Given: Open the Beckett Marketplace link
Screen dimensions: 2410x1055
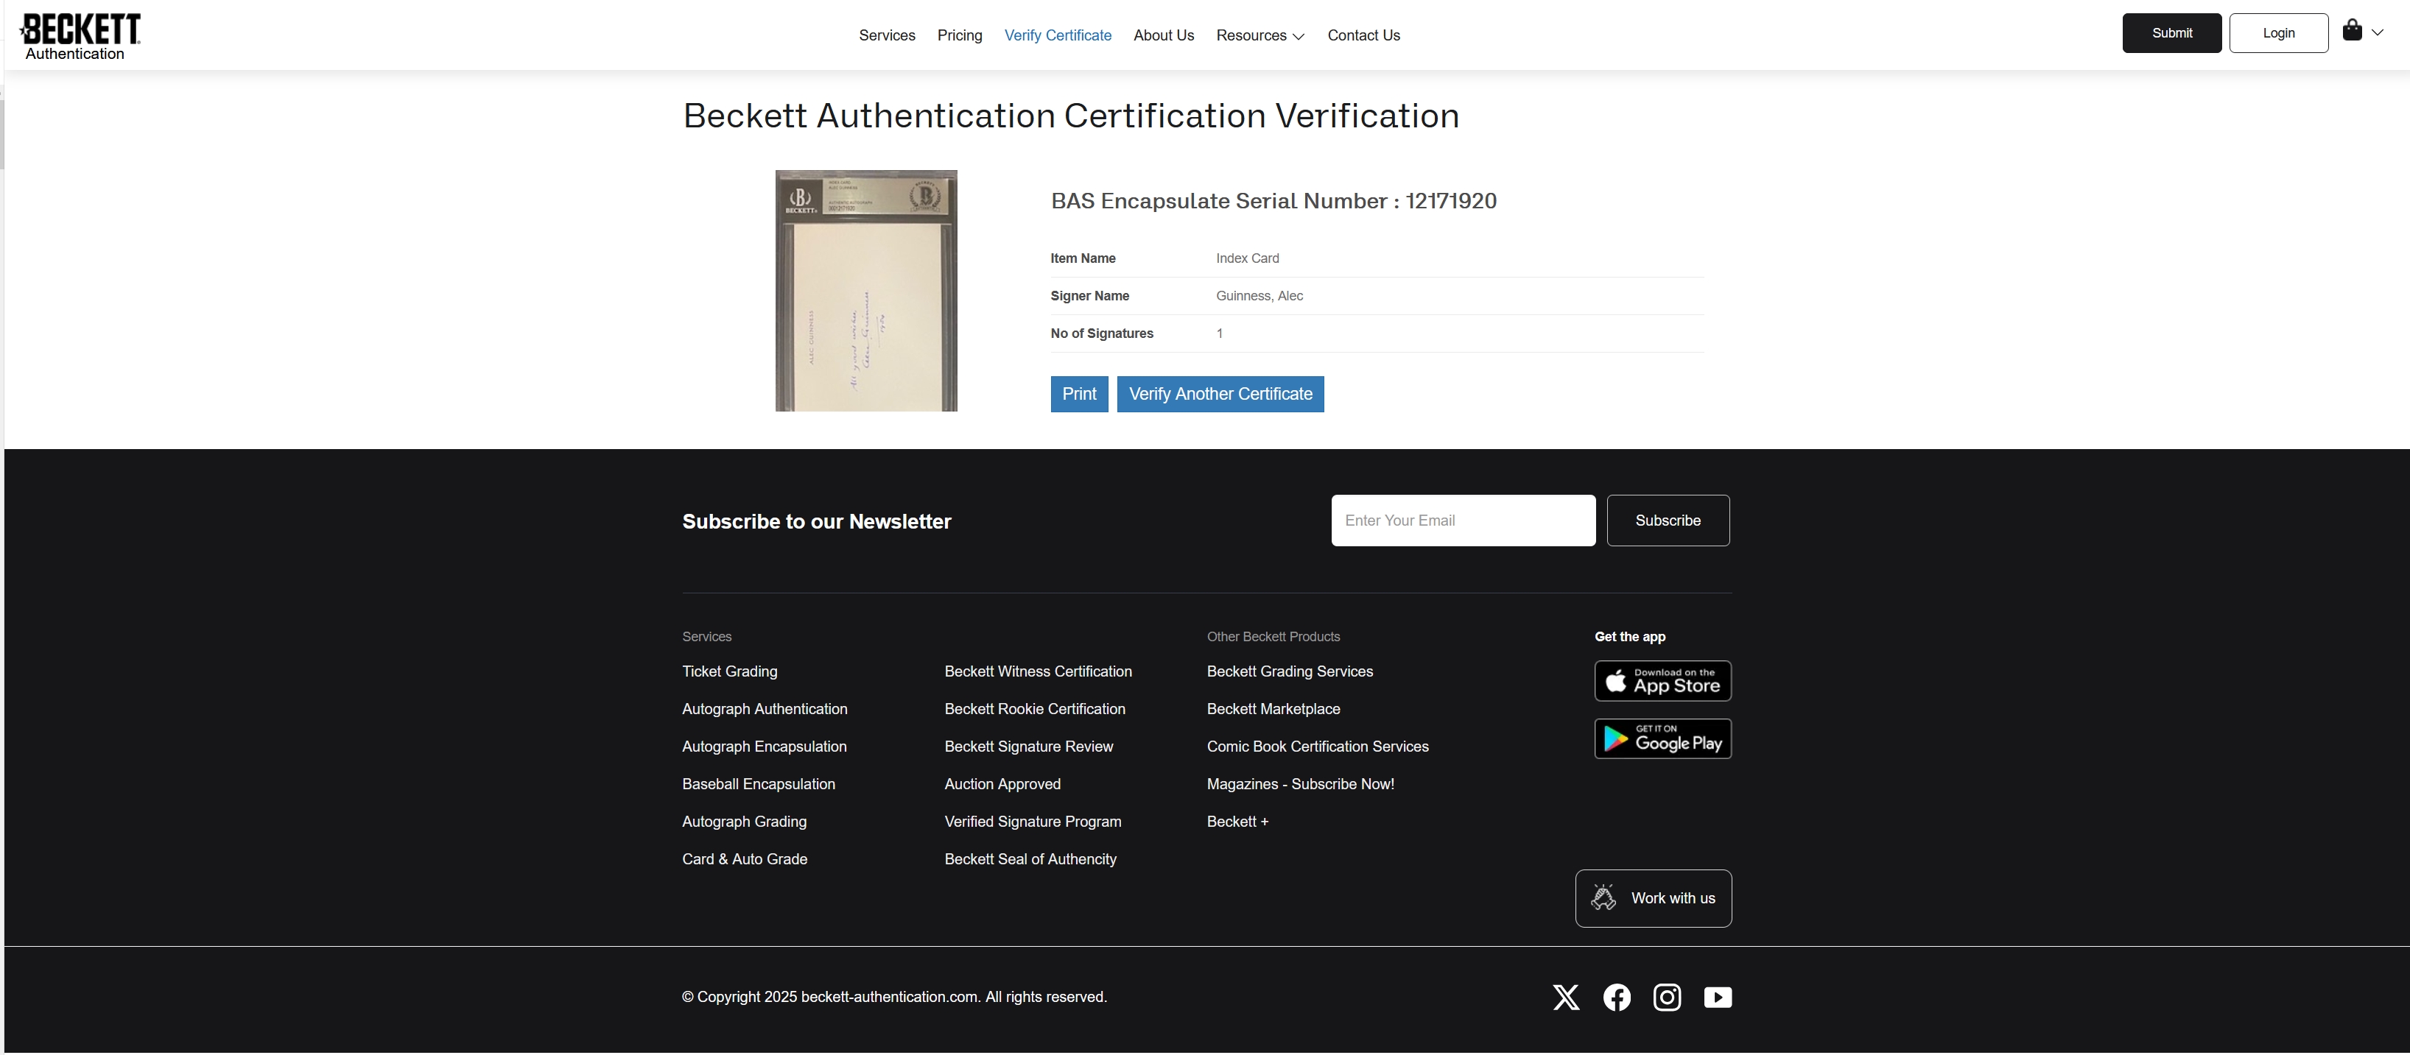Looking at the screenshot, I should click(x=1273, y=709).
